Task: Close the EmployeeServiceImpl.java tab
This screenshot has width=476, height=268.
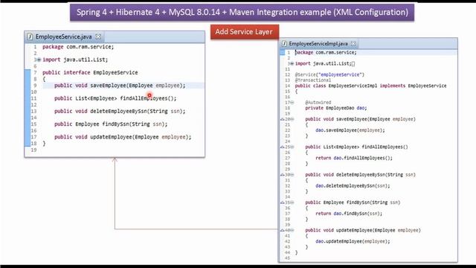Action: tap(353, 44)
